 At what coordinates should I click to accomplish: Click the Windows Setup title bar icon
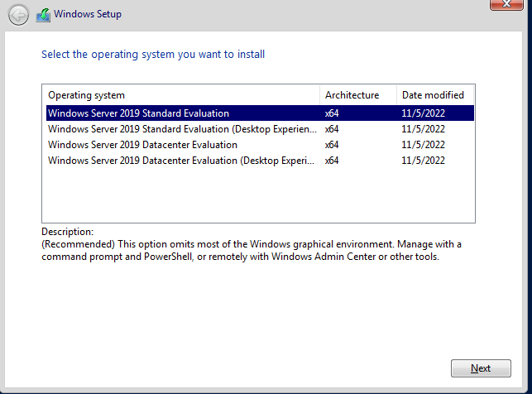click(x=43, y=15)
